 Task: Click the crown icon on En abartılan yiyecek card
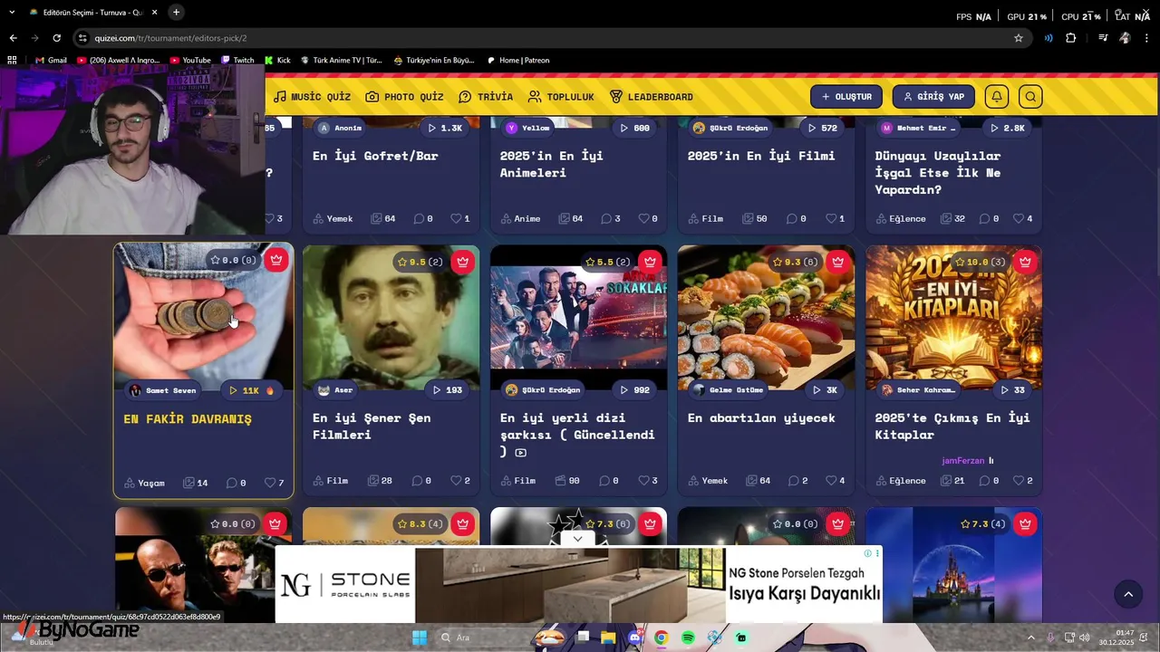pos(838,262)
